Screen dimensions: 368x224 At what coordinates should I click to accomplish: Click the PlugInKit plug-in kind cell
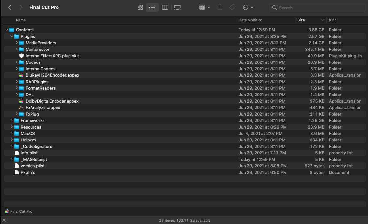pyautogui.click(x=345, y=56)
